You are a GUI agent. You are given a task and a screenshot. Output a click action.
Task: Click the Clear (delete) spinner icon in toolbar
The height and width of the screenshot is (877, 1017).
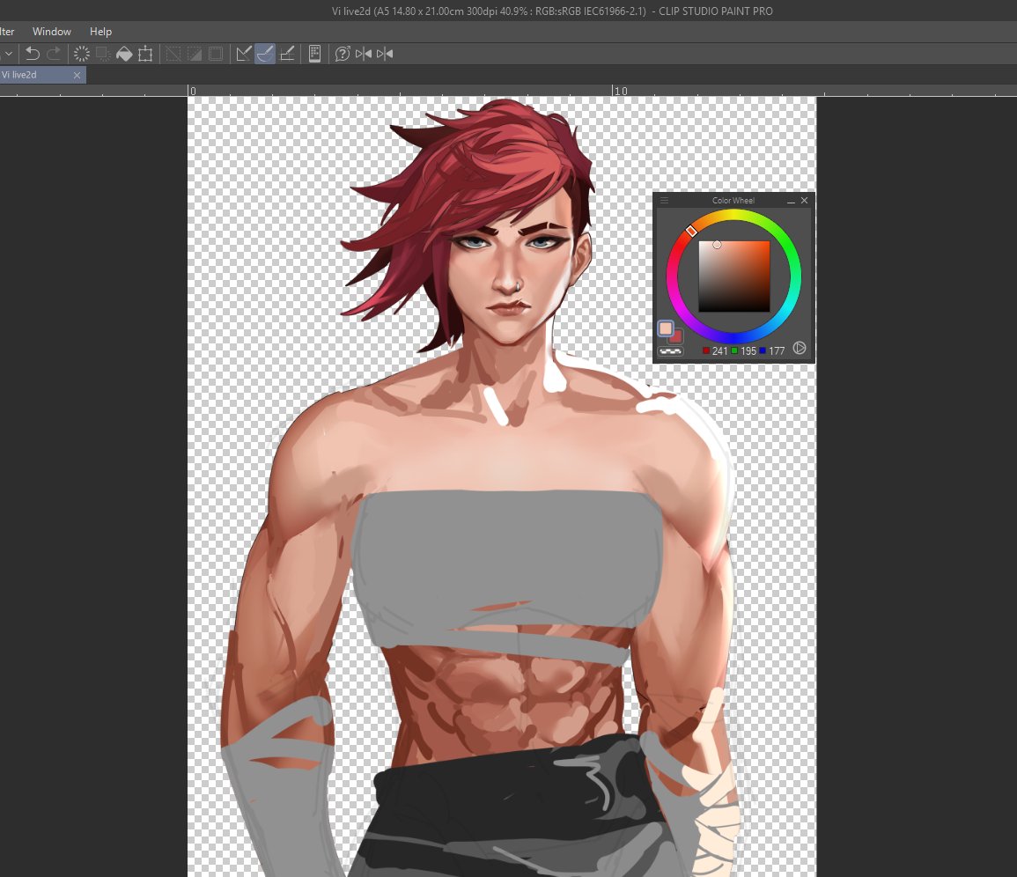[82, 54]
